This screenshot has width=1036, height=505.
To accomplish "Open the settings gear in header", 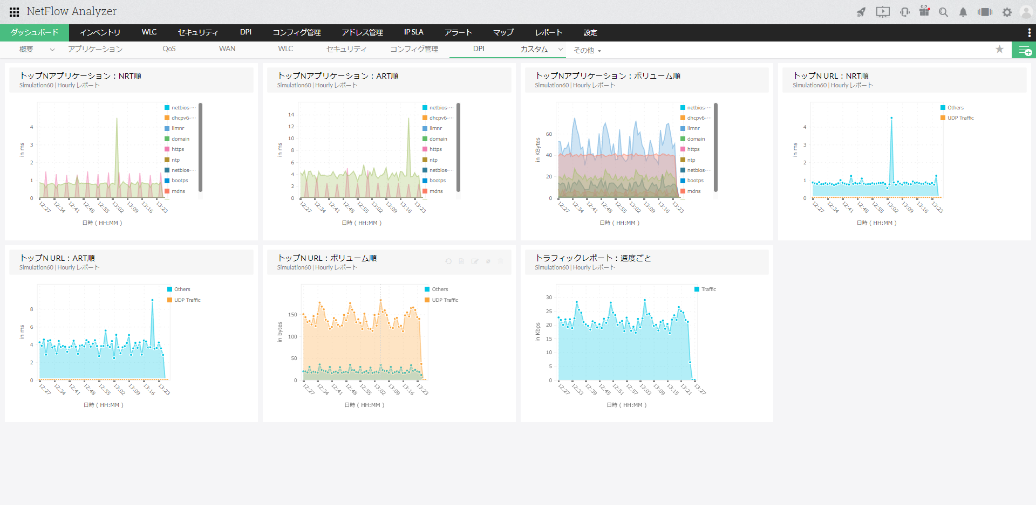I will coord(1007,12).
